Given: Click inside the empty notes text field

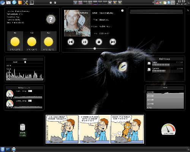Looking at the screenshot, I should point(156,12).
